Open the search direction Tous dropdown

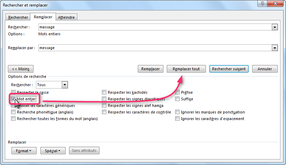pos(65,85)
